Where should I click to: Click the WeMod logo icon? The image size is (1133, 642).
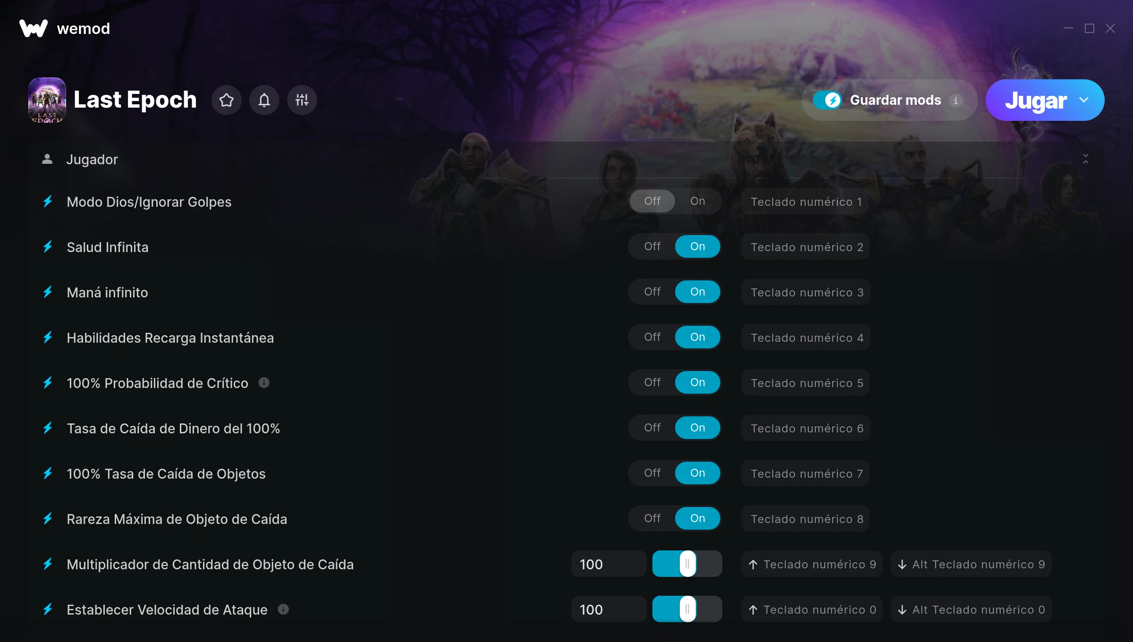(34, 28)
